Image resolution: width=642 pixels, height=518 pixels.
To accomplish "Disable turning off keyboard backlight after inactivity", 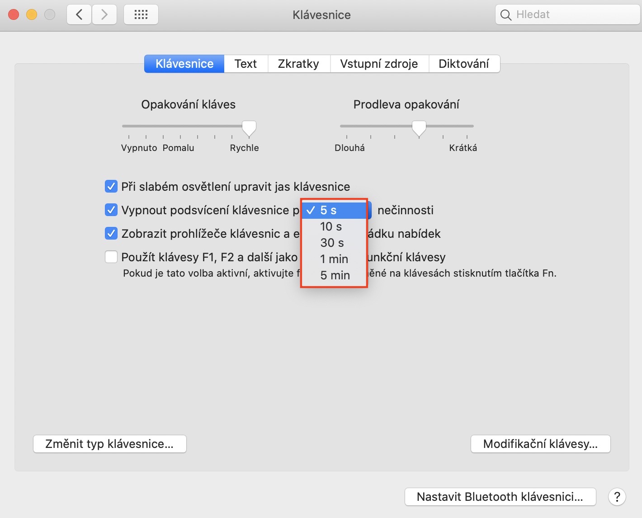I will coord(111,210).
